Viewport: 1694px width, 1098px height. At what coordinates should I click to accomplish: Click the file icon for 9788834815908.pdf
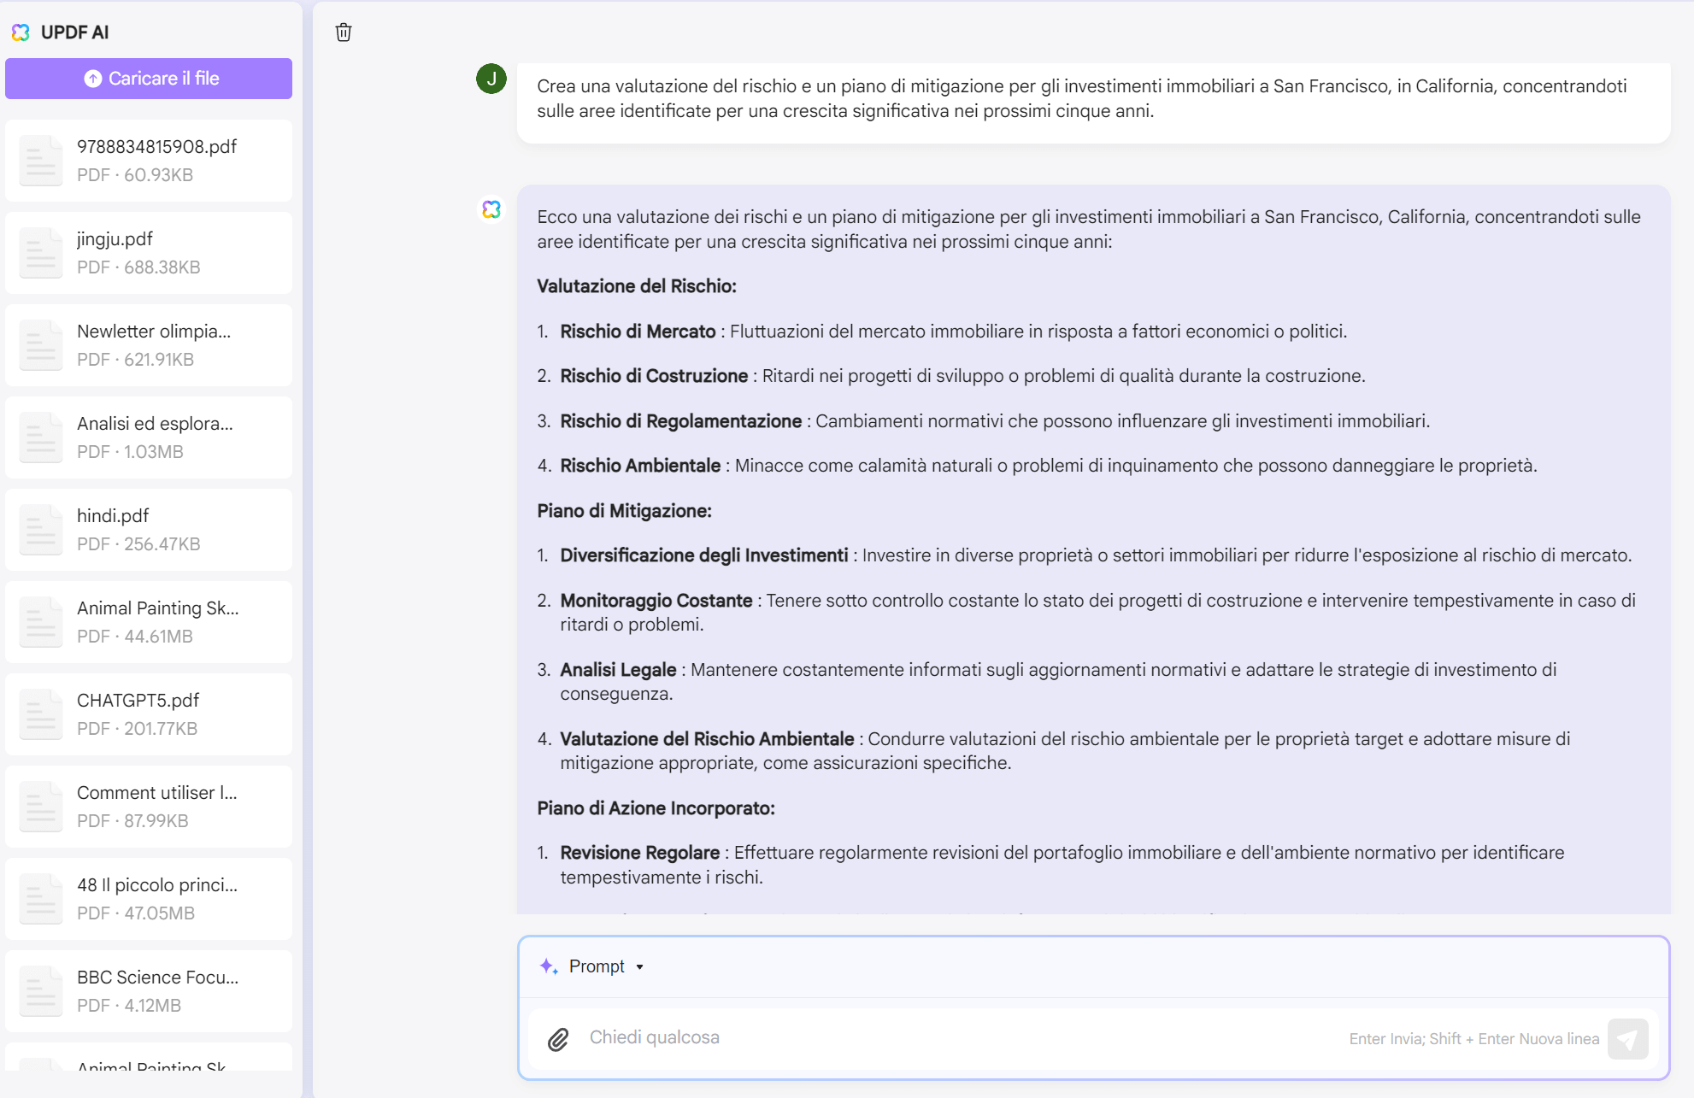[x=41, y=161]
